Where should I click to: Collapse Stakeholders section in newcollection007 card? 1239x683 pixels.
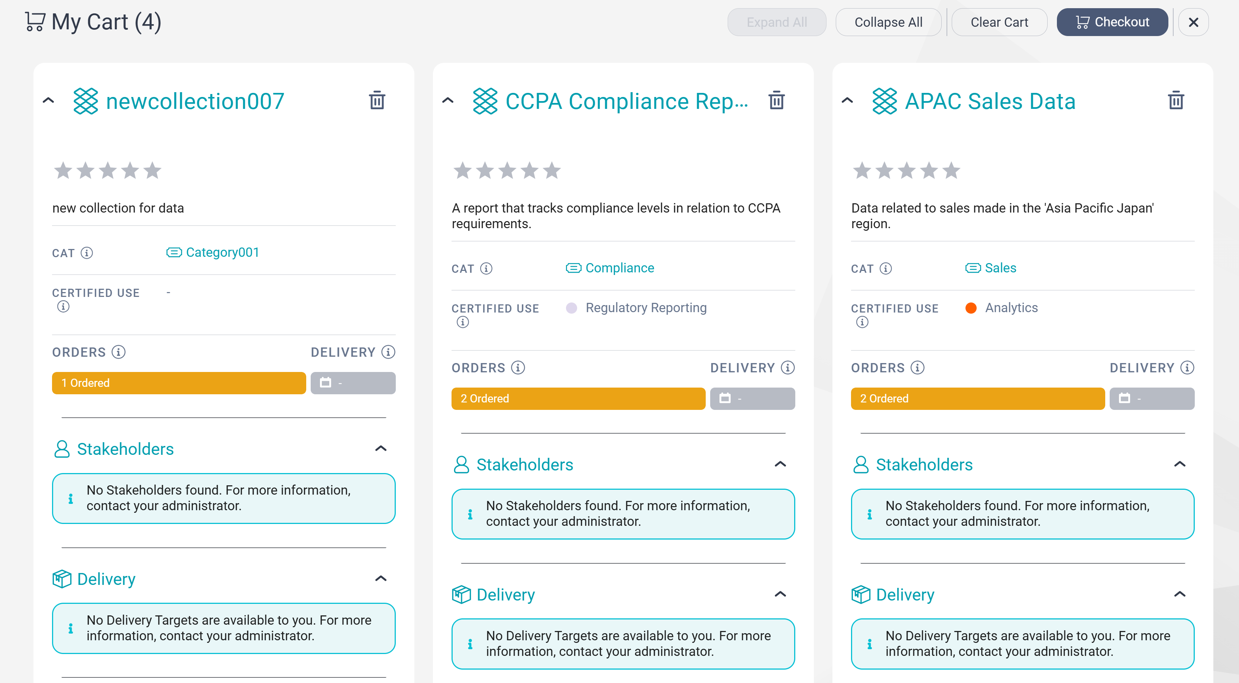click(381, 448)
